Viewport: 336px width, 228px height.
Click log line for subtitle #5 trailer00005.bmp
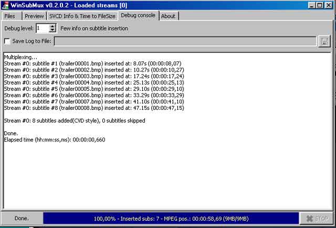pos(94,89)
